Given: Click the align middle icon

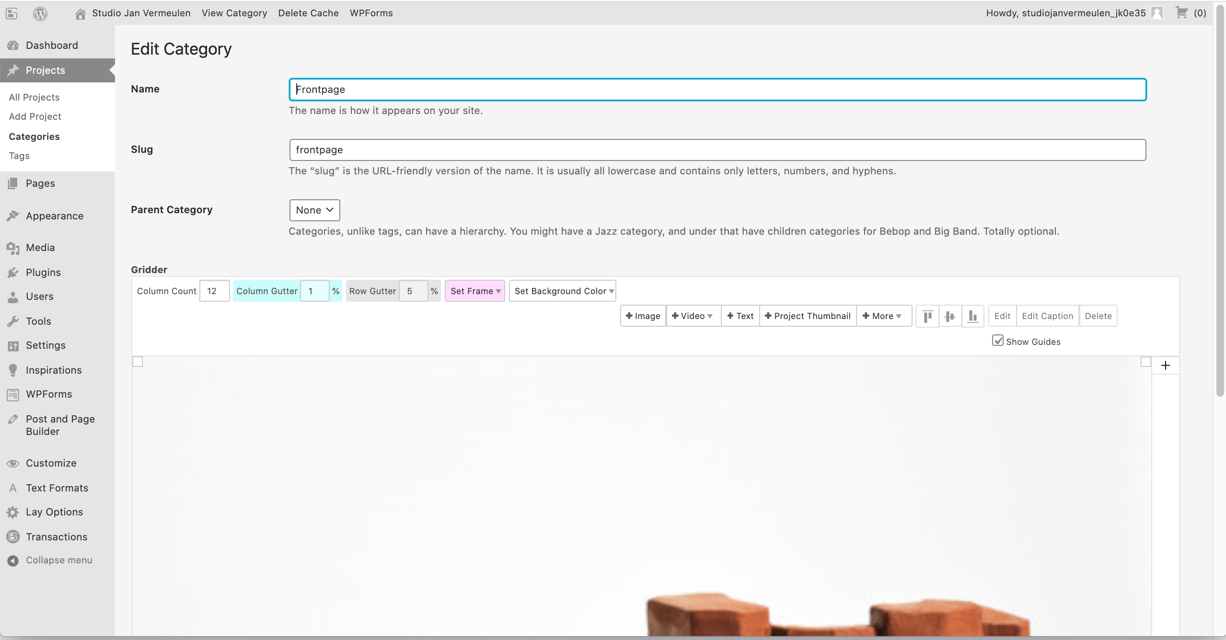Looking at the screenshot, I should (x=949, y=316).
